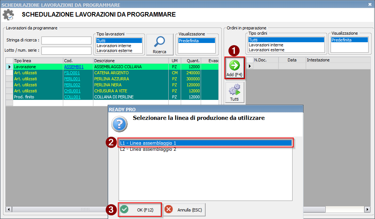Click the red X Annulla (ESC) button
The height and width of the screenshot is (219, 375).
[x=184, y=210]
